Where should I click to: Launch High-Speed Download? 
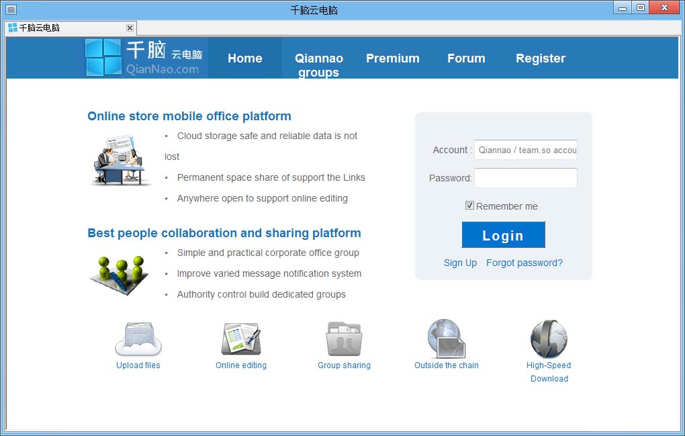click(548, 338)
